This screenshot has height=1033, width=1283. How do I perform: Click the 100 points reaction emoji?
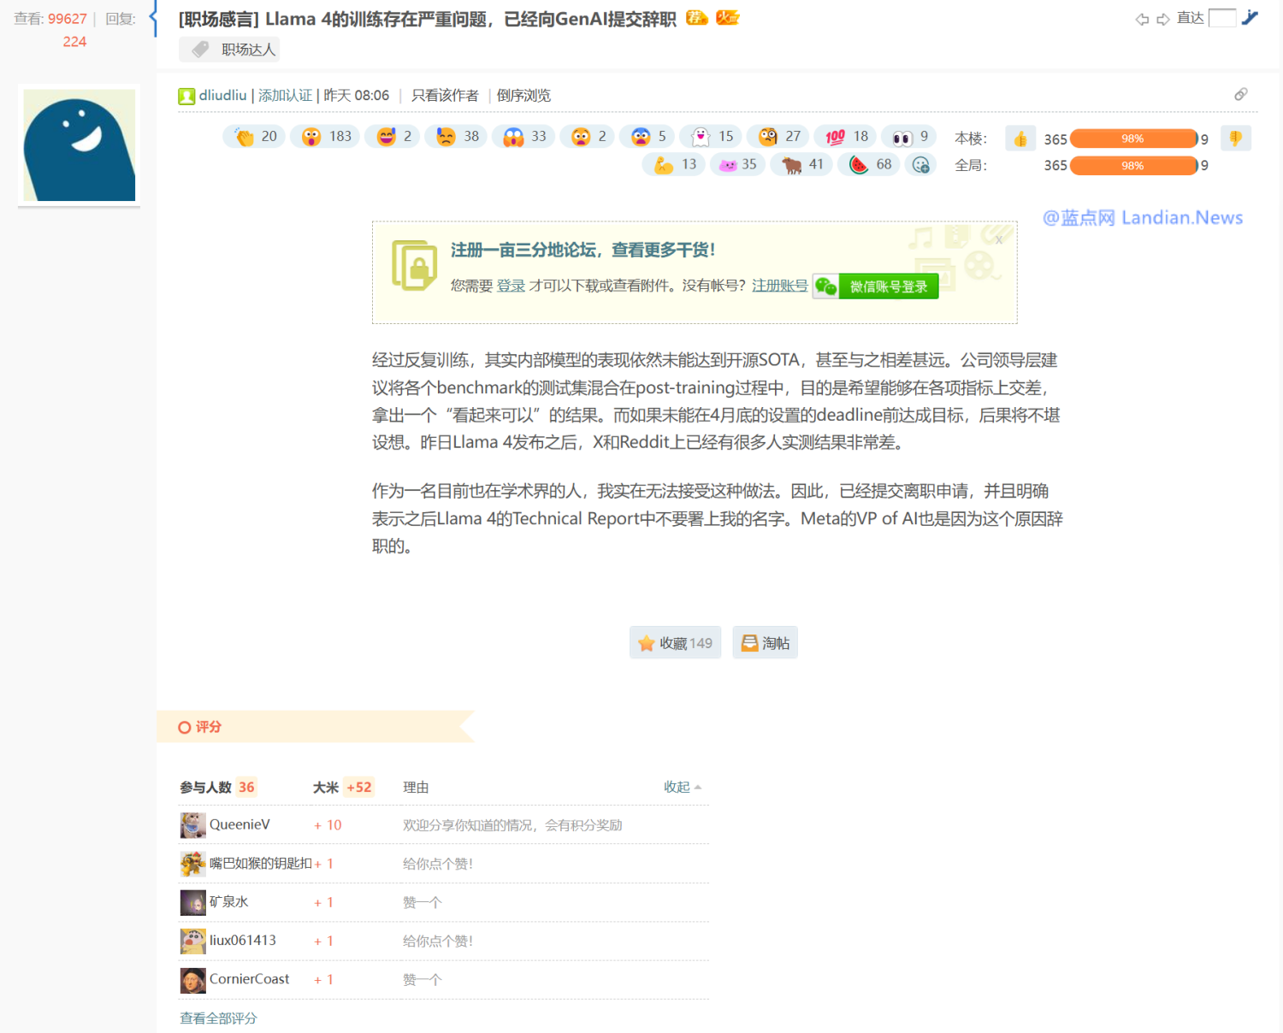point(836,137)
